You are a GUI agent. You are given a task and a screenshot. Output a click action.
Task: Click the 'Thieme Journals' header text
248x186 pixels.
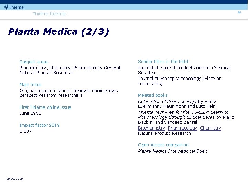50,14
